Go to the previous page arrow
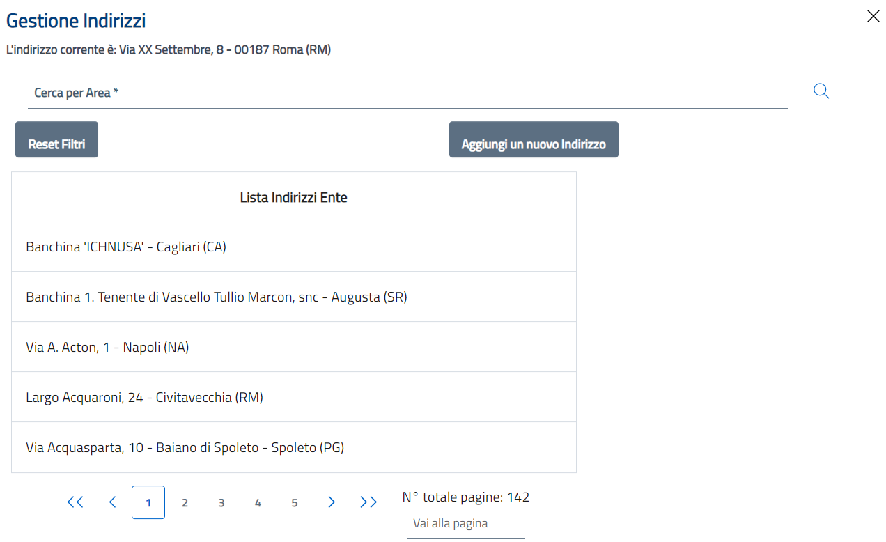This screenshot has width=886, height=542. click(x=112, y=502)
